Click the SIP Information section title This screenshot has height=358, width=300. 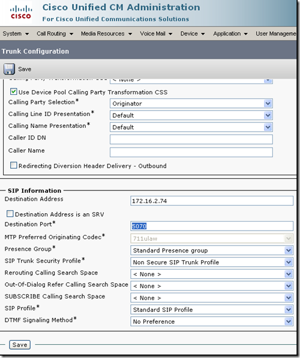point(34,190)
